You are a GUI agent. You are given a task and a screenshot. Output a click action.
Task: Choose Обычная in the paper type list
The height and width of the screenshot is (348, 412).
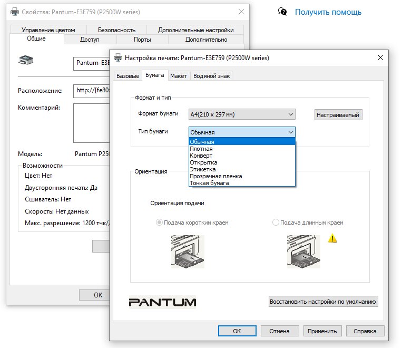(242, 141)
